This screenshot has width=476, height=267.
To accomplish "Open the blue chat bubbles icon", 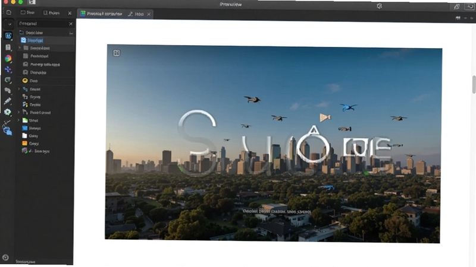I will point(8,131).
